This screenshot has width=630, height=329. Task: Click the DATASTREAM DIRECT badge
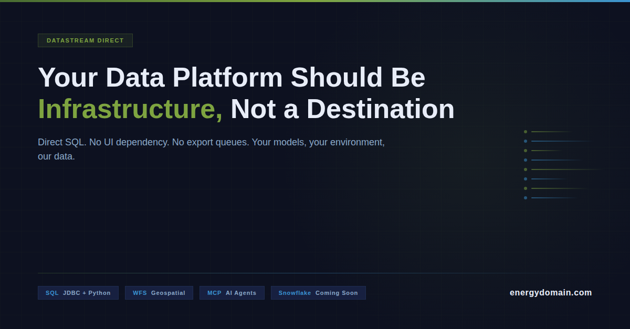pos(85,40)
